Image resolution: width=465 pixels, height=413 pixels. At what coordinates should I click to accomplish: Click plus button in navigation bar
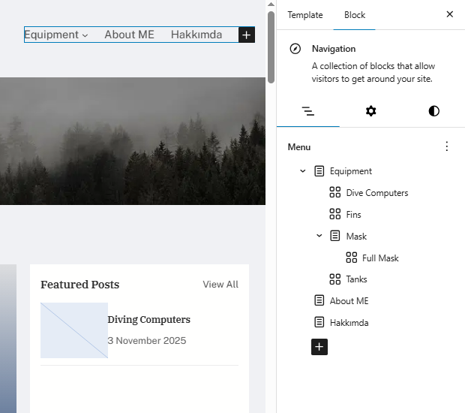pyautogui.click(x=247, y=35)
